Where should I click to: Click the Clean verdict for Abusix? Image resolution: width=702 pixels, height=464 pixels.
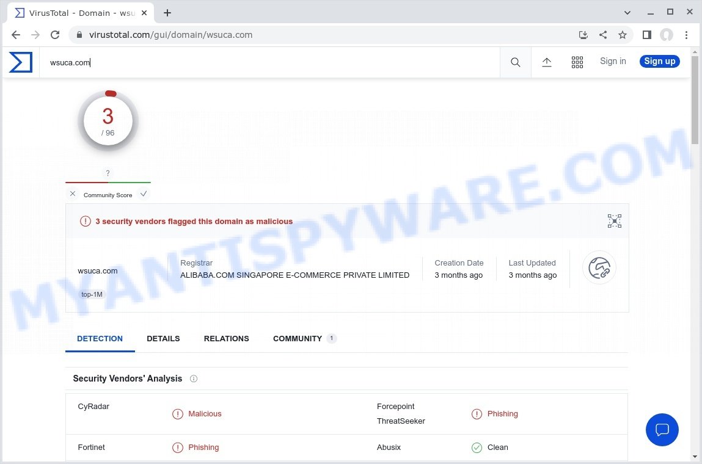click(497, 448)
